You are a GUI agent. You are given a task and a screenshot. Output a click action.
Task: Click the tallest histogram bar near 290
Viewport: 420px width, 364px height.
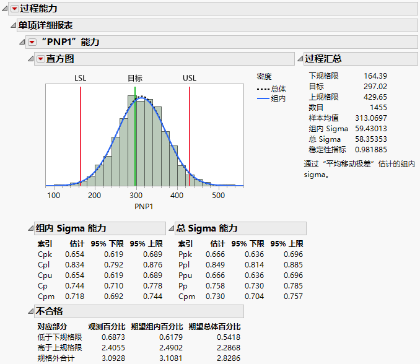(132, 141)
